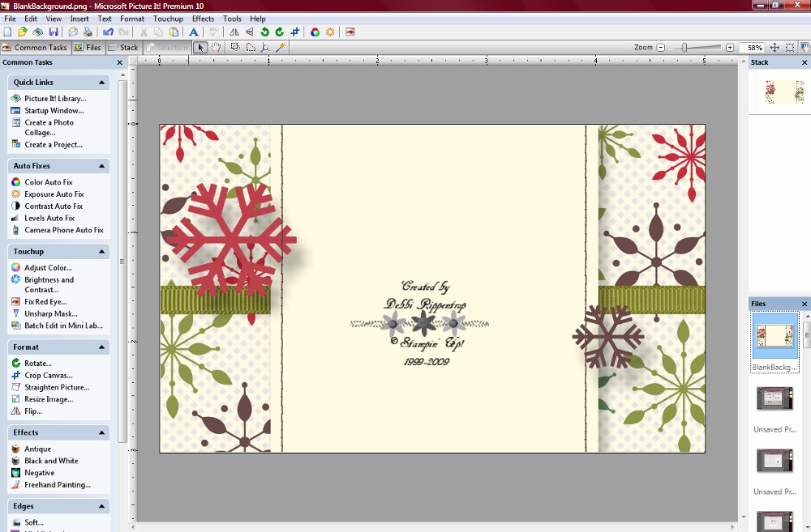Select the first Unsaved Pr... thumbnail in Files
The height and width of the screenshot is (532, 811).
[775, 398]
